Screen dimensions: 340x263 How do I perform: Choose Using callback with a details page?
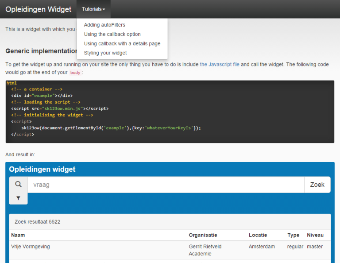[122, 43]
